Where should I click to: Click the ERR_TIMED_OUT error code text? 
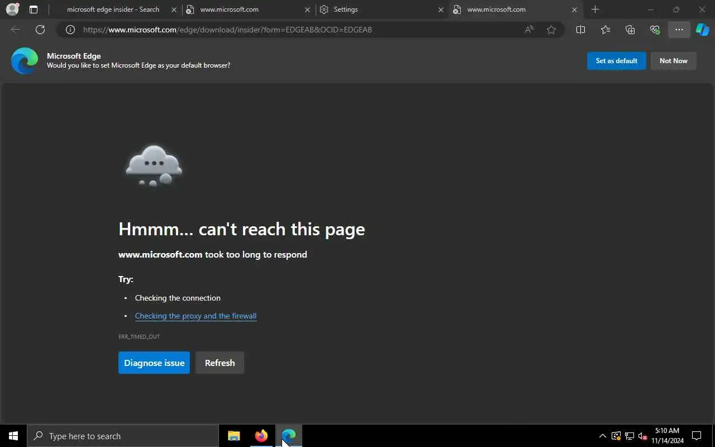(x=139, y=337)
